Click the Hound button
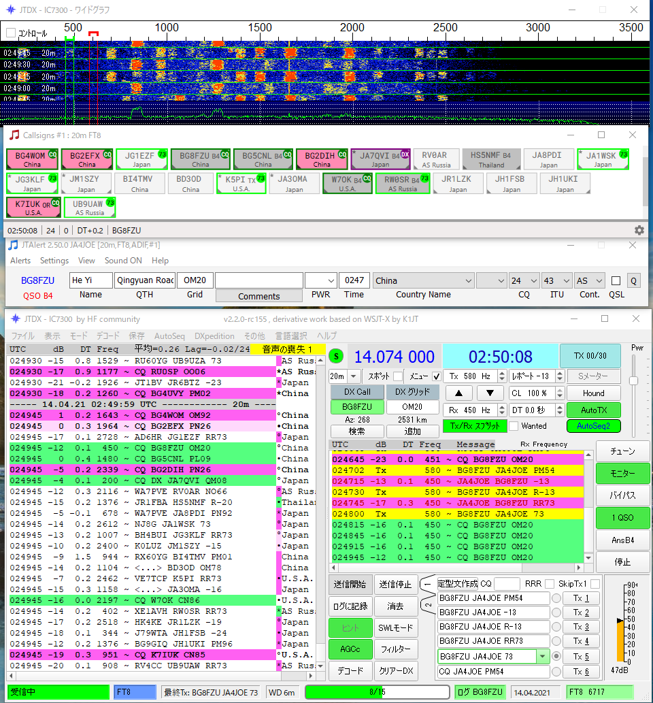This screenshot has height=703, width=653. tap(593, 393)
